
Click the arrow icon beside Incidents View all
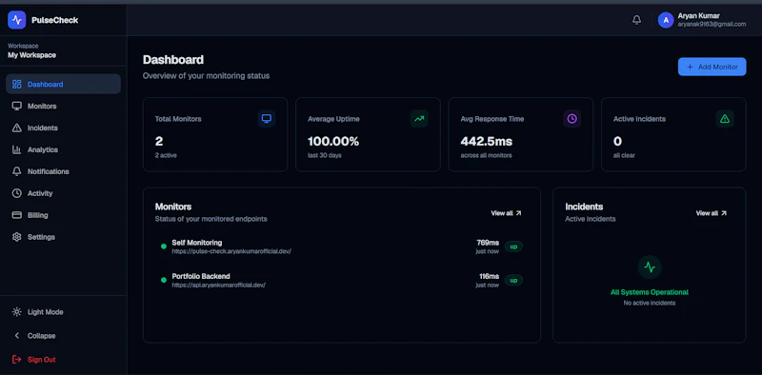click(724, 213)
